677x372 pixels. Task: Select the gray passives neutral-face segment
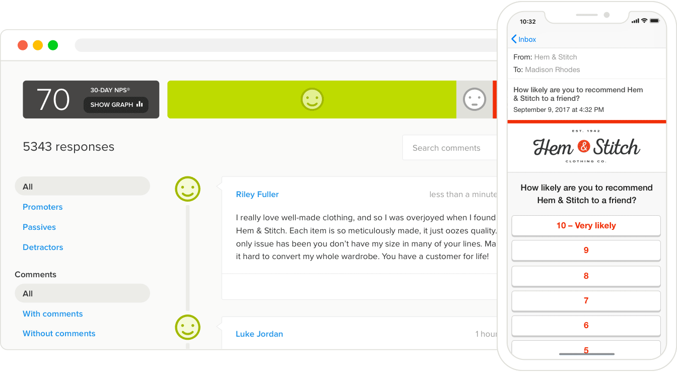[x=475, y=99]
